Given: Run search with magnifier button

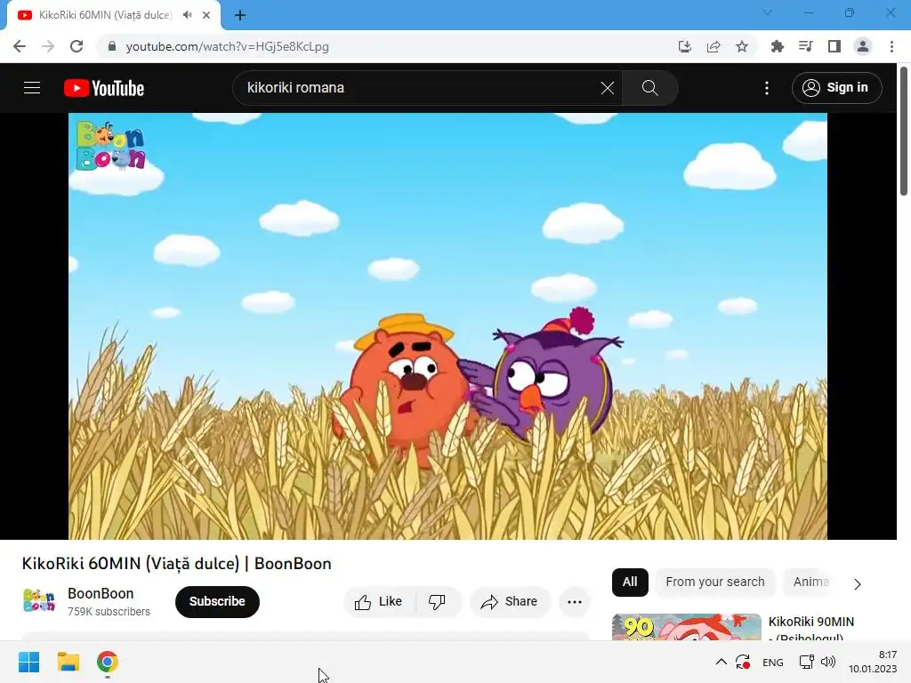Looking at the screenshot, I should pos(649,88).
